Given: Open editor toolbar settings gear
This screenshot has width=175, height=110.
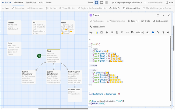Looking at the screenshot, I should [x=168, y=32].
